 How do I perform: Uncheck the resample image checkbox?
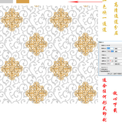click(x=100, y=71)
